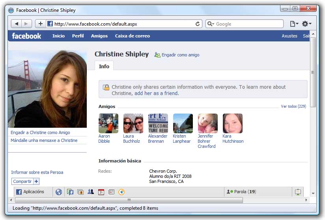Open Kara Hutchinson's thumbnail

click(x=233, y=123)
